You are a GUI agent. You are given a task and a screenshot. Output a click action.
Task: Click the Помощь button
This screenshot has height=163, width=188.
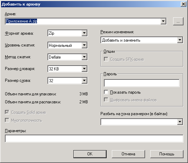pos(167,154)
